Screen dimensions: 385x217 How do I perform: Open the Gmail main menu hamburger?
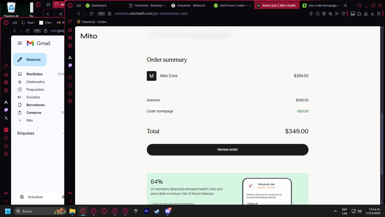[20, 43]
